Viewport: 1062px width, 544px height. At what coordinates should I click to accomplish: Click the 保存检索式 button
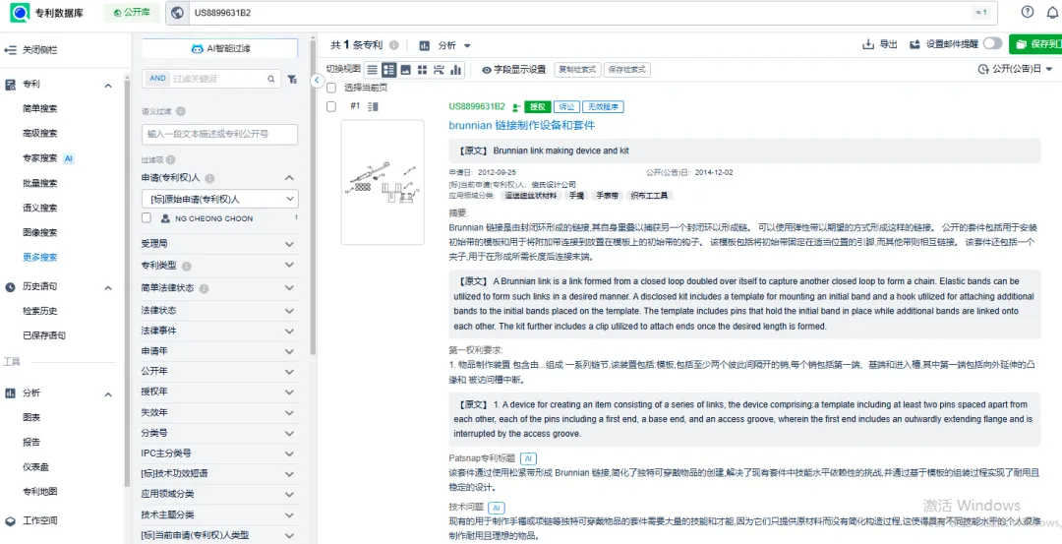tap(626, 69)
